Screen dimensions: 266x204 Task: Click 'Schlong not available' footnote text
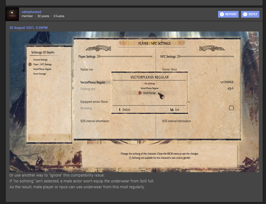159,158
